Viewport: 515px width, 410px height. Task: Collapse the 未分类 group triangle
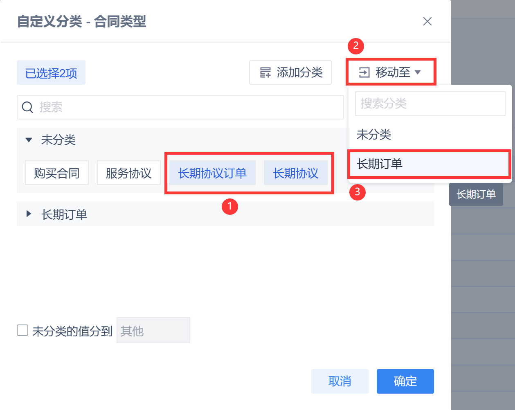(x=29, y=140)
